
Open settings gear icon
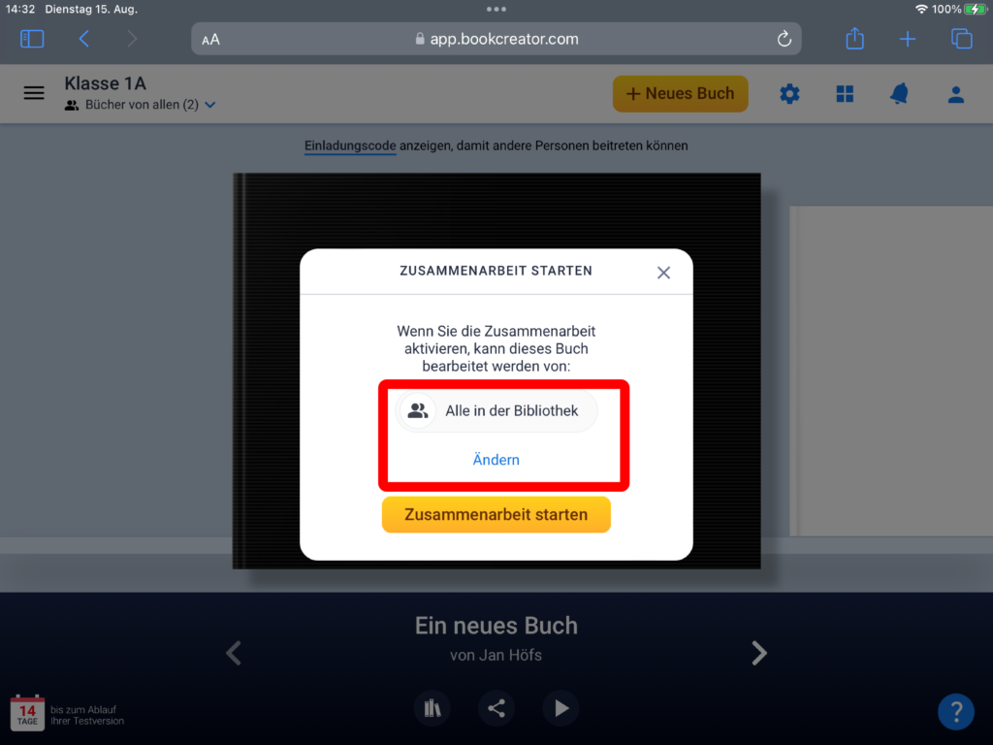[x=790, y=93]
